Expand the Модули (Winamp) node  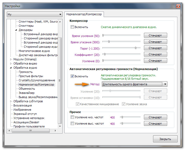[x=11, y=59]
